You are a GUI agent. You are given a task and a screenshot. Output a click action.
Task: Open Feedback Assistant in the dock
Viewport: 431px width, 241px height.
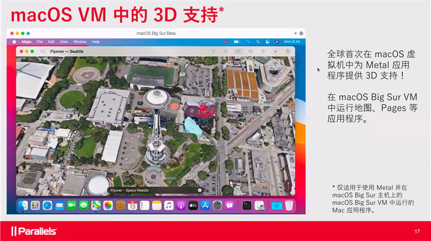pos(229,205)
